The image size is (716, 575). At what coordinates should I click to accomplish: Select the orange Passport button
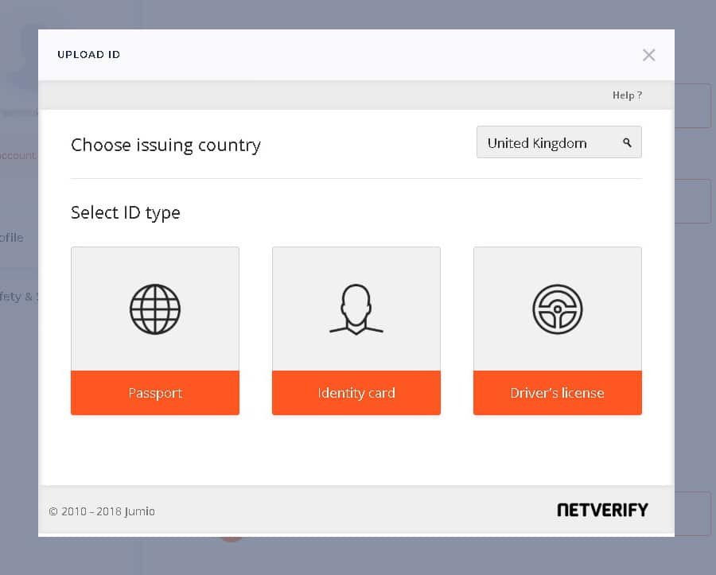coord(155,393)
